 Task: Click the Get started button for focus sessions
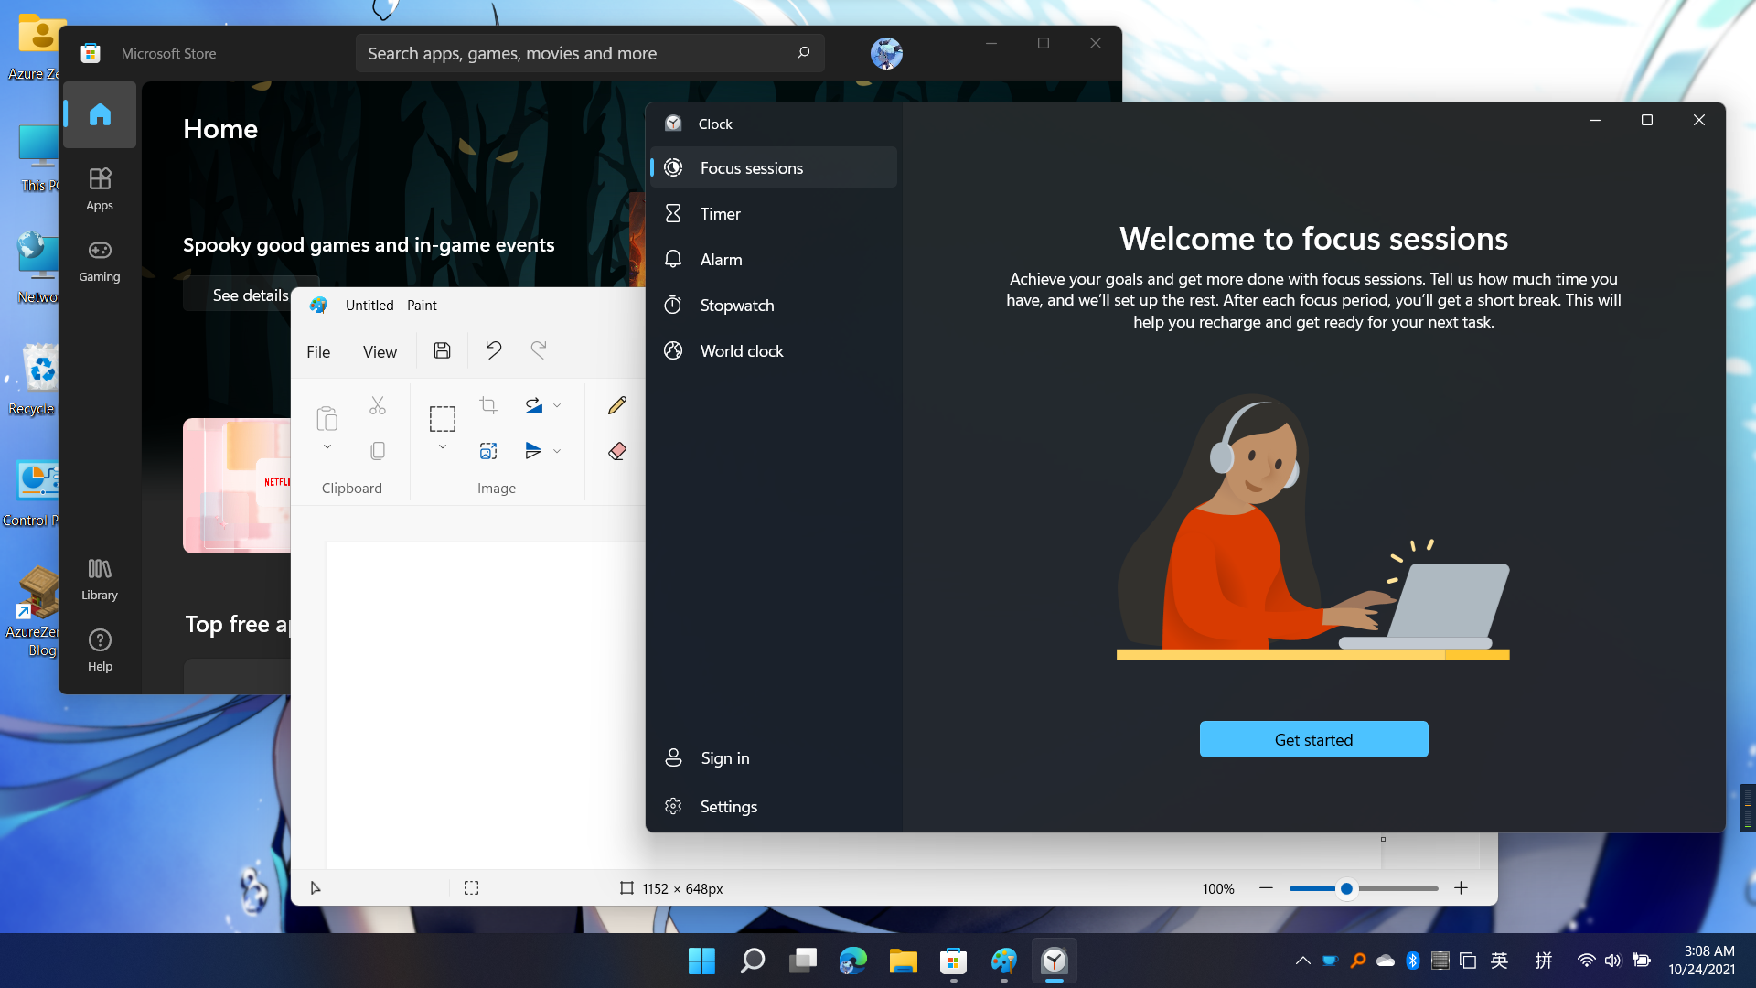click(1312, 738)
